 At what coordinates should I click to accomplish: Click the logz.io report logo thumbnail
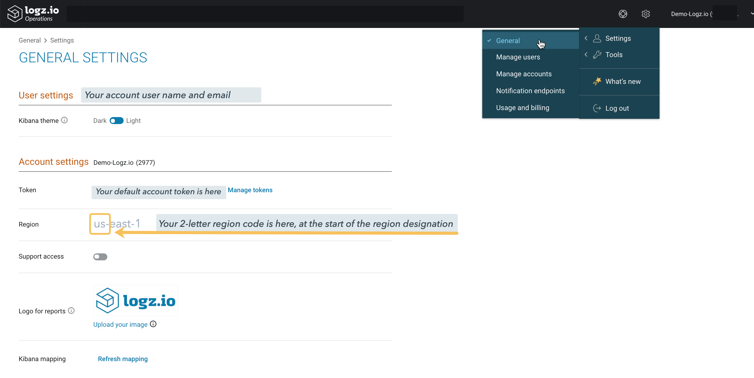136,301
